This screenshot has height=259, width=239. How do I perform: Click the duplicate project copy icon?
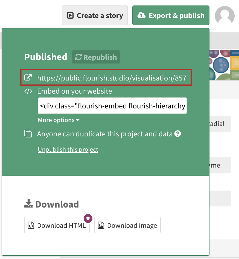[28, 134]
